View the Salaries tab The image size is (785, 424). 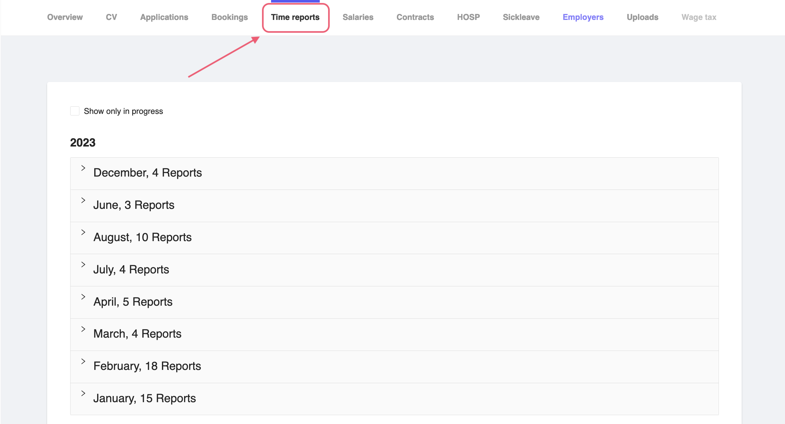[x=358, y=17]
